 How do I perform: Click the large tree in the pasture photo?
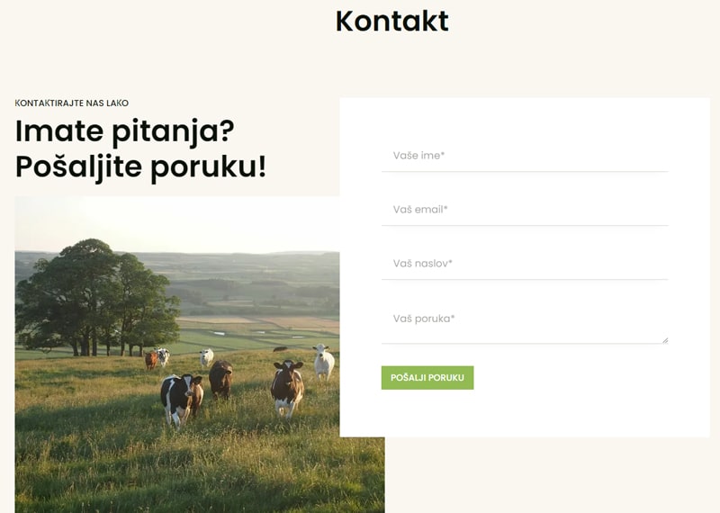coord(96,296)
